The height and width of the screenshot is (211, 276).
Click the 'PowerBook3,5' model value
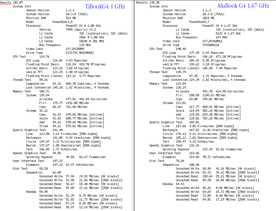(63, 22)
